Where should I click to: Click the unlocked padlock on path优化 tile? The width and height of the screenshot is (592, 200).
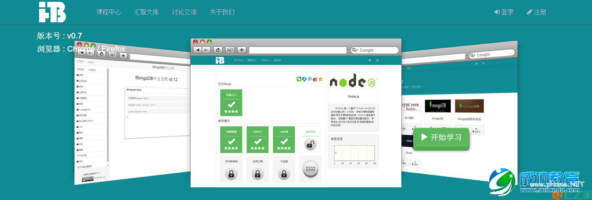[310, 144]
